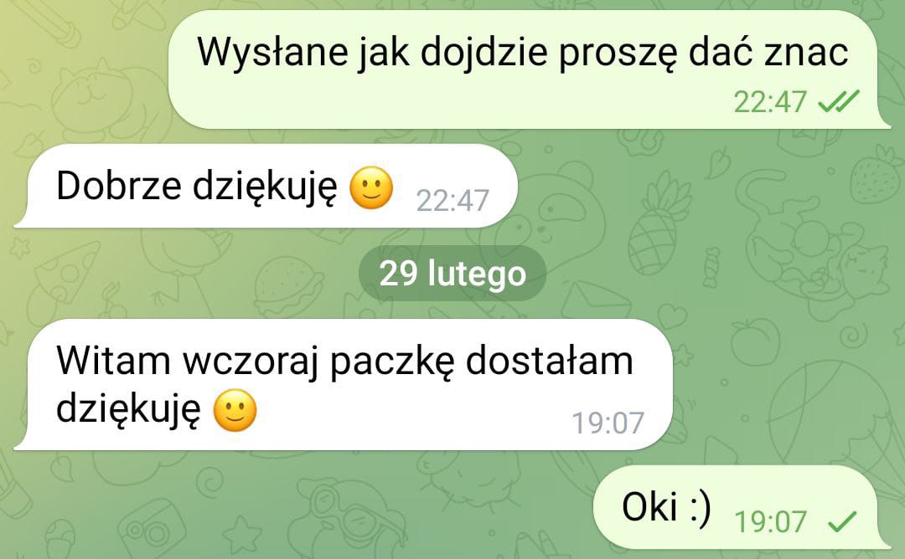Viewport: 905px width, 559px height.
Task: Open the 29 lutego date label
Action: click(452, 273)
